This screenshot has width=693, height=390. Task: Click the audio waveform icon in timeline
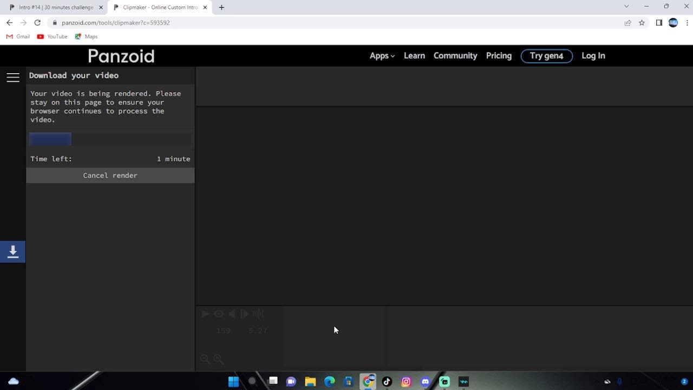click(x=258, y=314)
